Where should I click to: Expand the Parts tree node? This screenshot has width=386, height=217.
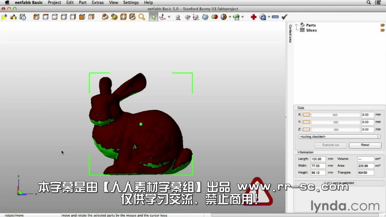(x=297, y=25)
